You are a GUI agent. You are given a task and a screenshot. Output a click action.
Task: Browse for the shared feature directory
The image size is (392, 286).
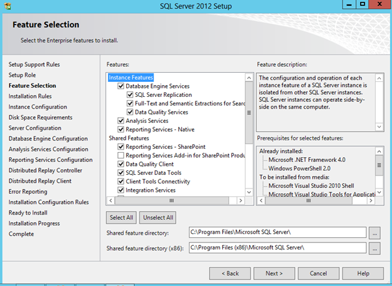[374, 233]
